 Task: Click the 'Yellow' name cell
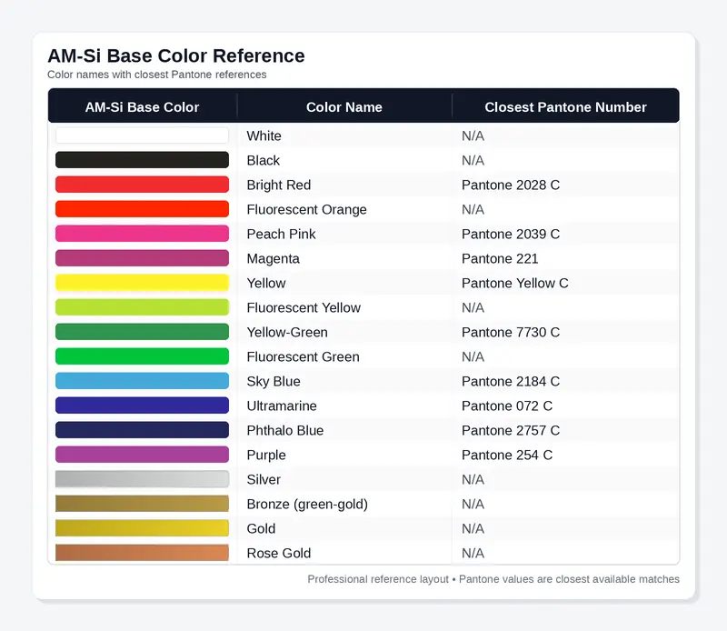266,284
